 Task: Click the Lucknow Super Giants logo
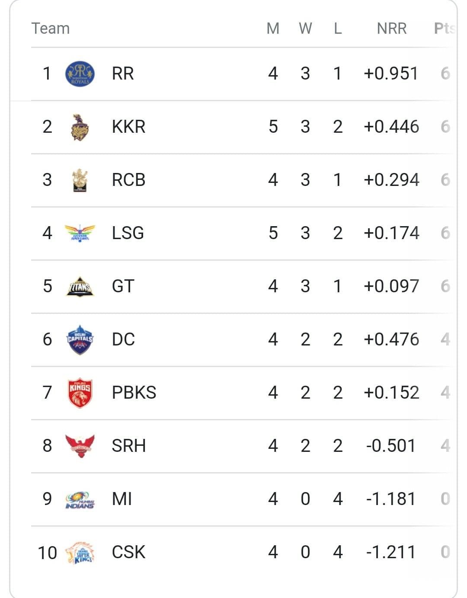[80, 233]
